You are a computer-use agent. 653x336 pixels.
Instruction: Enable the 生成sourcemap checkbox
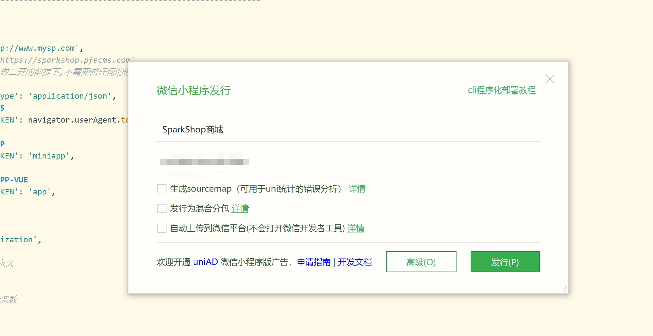162,189
